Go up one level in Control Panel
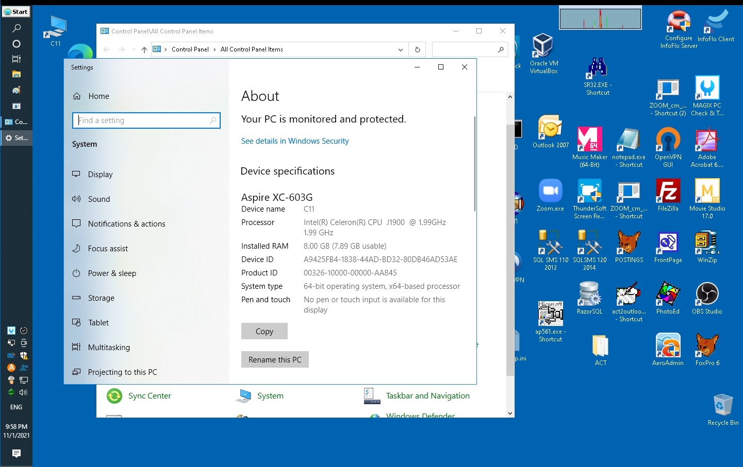Viewport: 743px width, 467px height. (144, 49)
